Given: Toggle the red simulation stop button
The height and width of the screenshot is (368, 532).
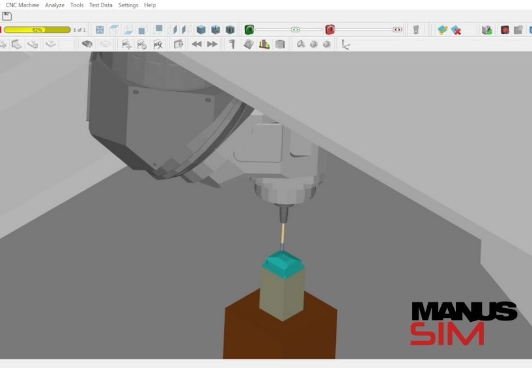Looking at the screenshot, I should pos(330,30).
